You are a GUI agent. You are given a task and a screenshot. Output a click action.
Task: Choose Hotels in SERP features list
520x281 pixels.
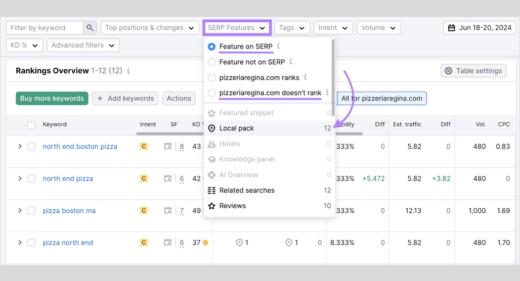tap(269, 144)
